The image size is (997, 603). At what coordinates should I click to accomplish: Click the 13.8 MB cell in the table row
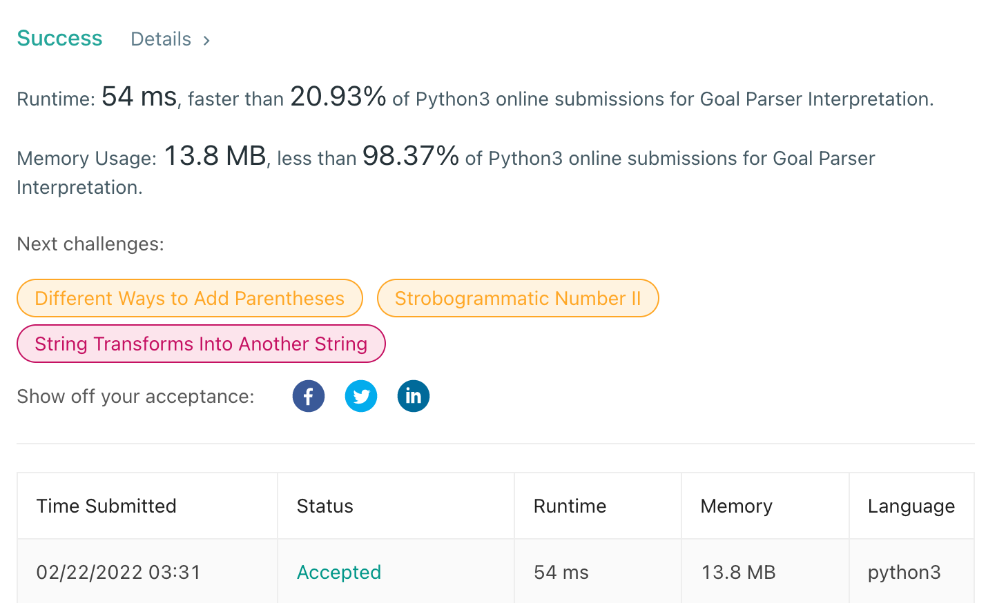738,572
